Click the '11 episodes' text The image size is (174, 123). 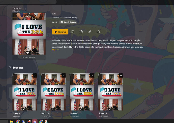point(103,116)
